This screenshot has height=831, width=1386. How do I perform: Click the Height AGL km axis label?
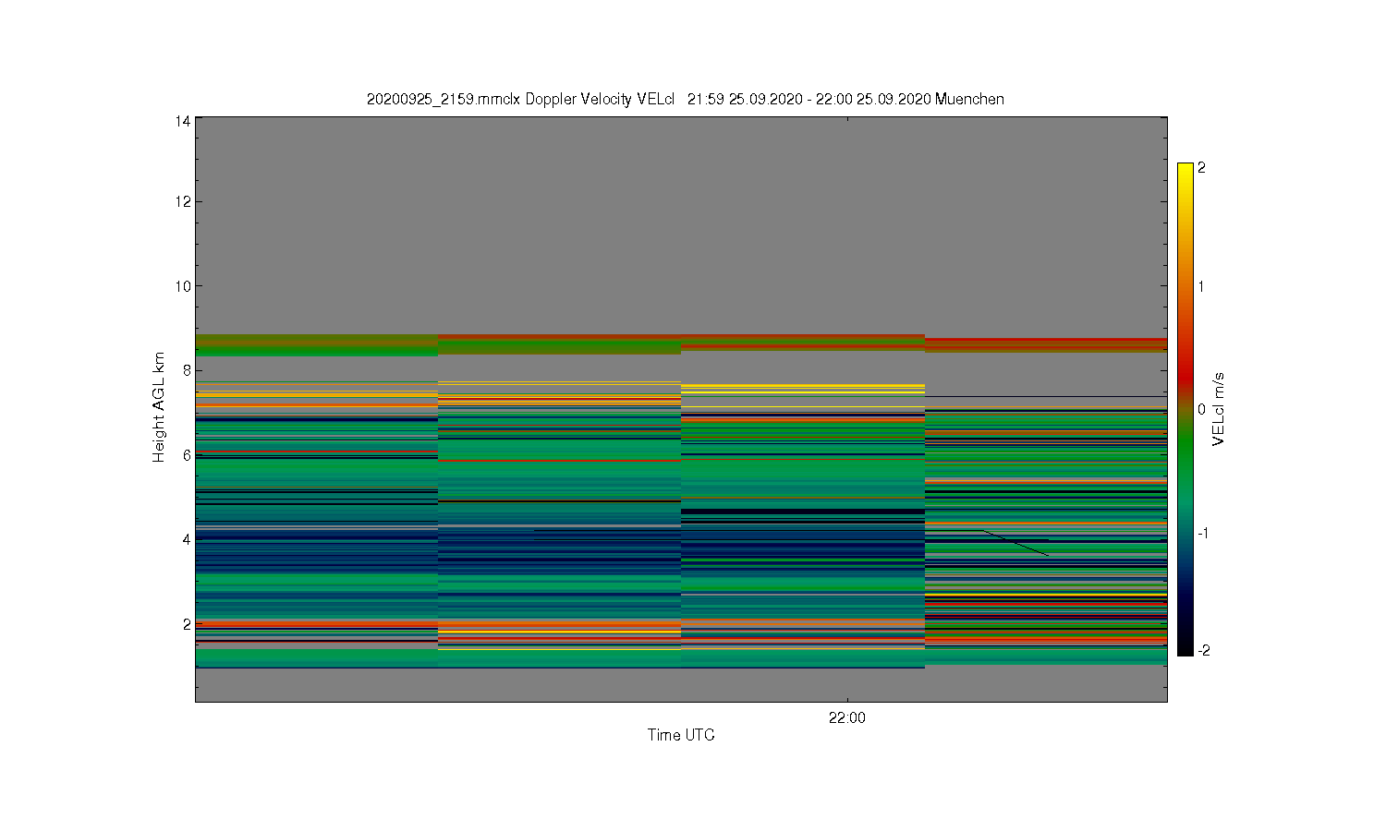159,407
